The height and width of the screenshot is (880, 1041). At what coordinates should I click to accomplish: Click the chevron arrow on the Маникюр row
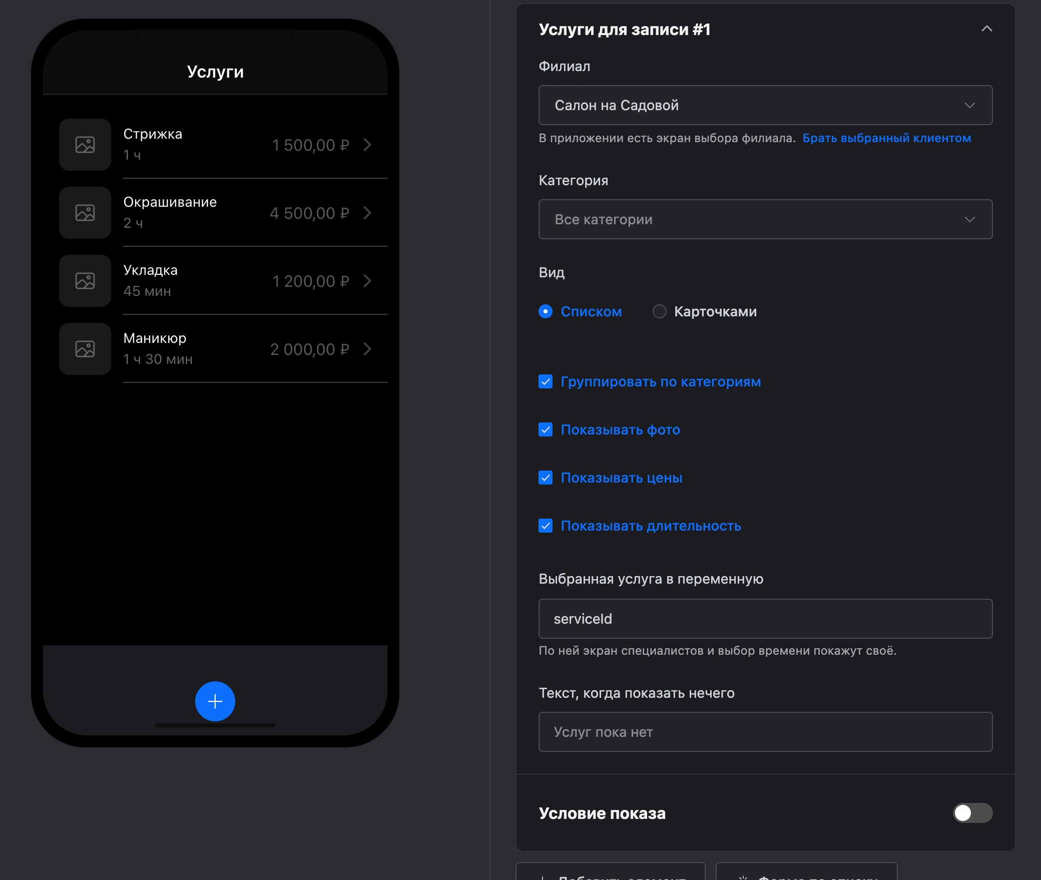[x=367, y=349]
